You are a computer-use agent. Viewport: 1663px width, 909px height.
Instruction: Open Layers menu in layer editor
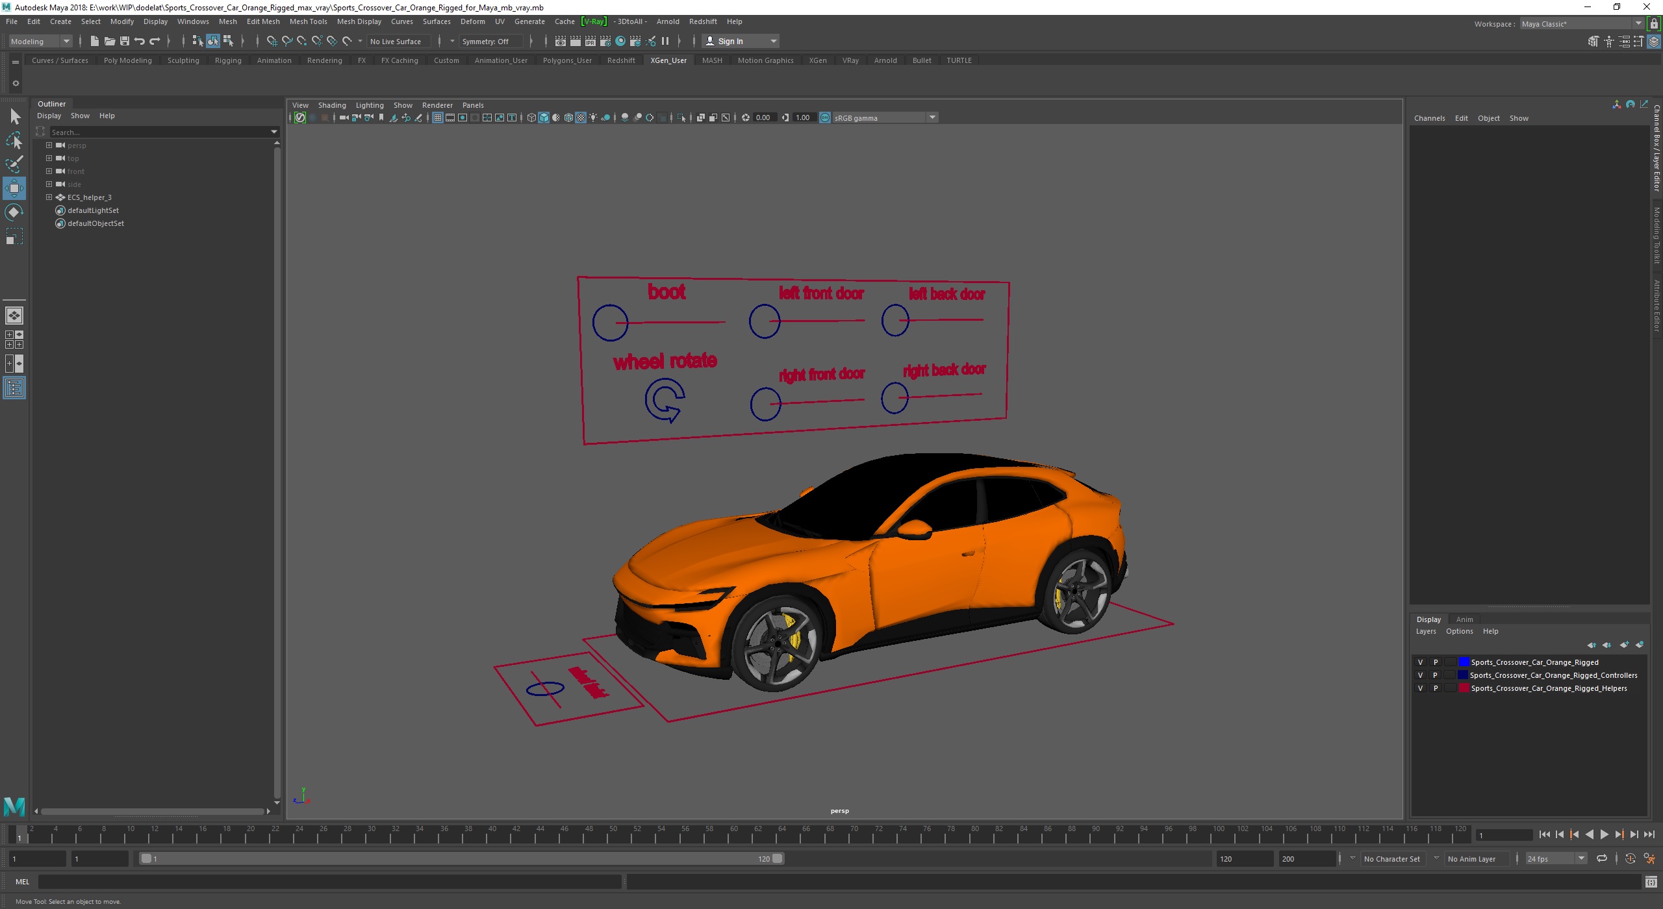coord(1426,631)
